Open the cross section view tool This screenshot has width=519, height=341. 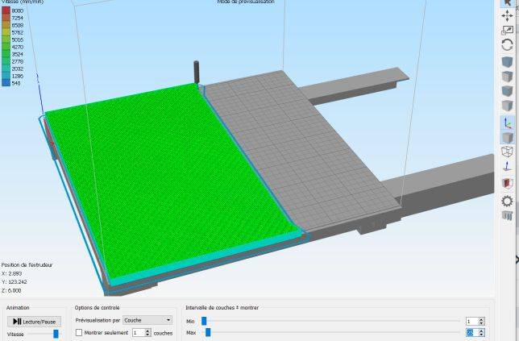(x=507, y=183)
